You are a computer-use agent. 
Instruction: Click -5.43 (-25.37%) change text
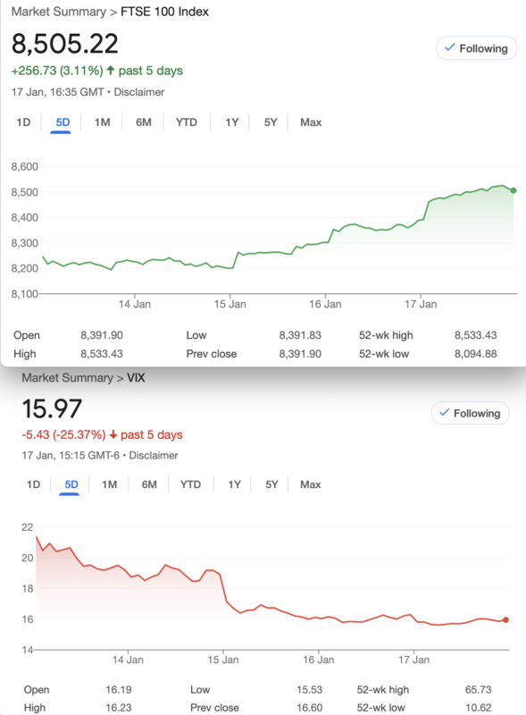(x=63, y=434)
